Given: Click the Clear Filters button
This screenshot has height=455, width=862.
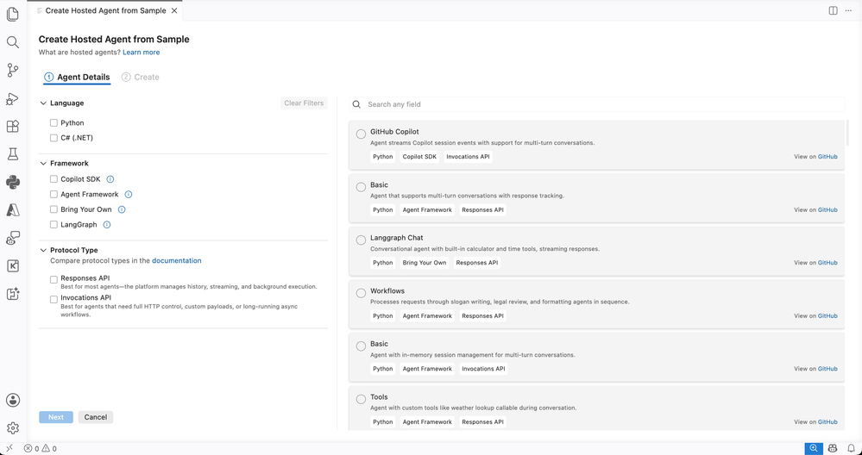Looking at the screenshot, I should [x=304, y=103].
